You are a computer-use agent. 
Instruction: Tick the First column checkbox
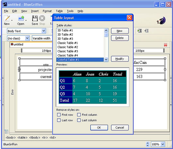79,115
